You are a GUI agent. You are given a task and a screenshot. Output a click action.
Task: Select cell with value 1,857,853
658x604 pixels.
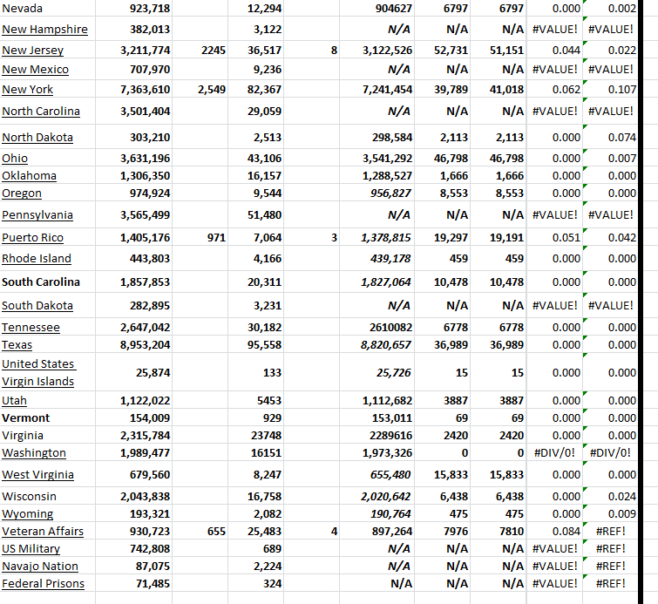pyautogui.click(x=134, y=282)
